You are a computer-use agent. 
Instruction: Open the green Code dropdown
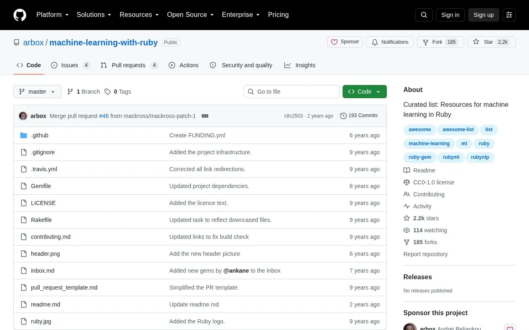tap(365, 92)
